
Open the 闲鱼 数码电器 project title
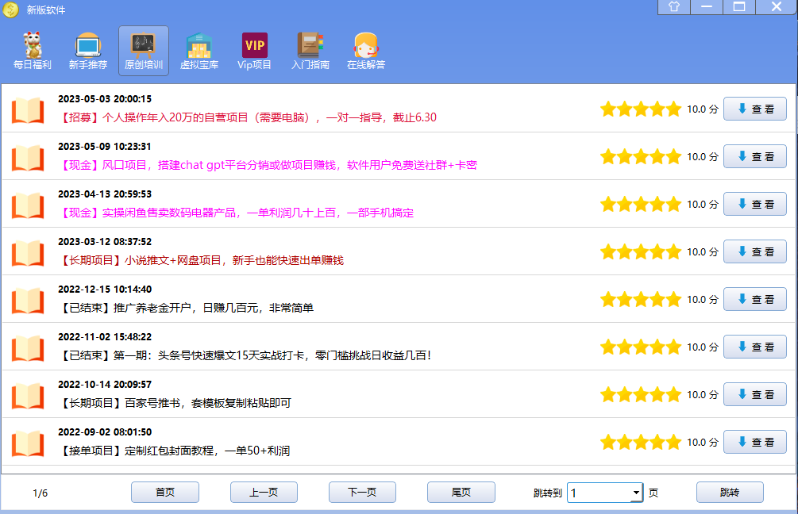tap(237, 213)
